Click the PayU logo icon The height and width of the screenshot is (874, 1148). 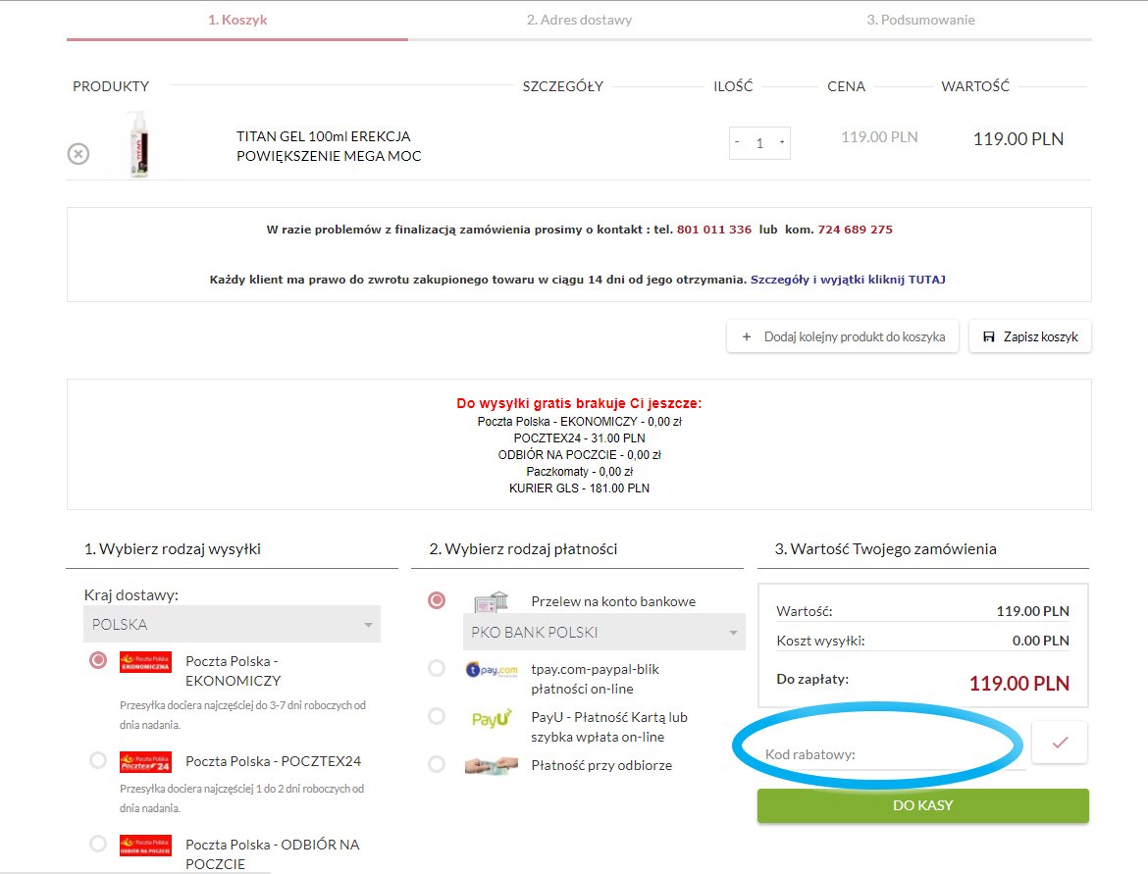[x=492, y=718]
